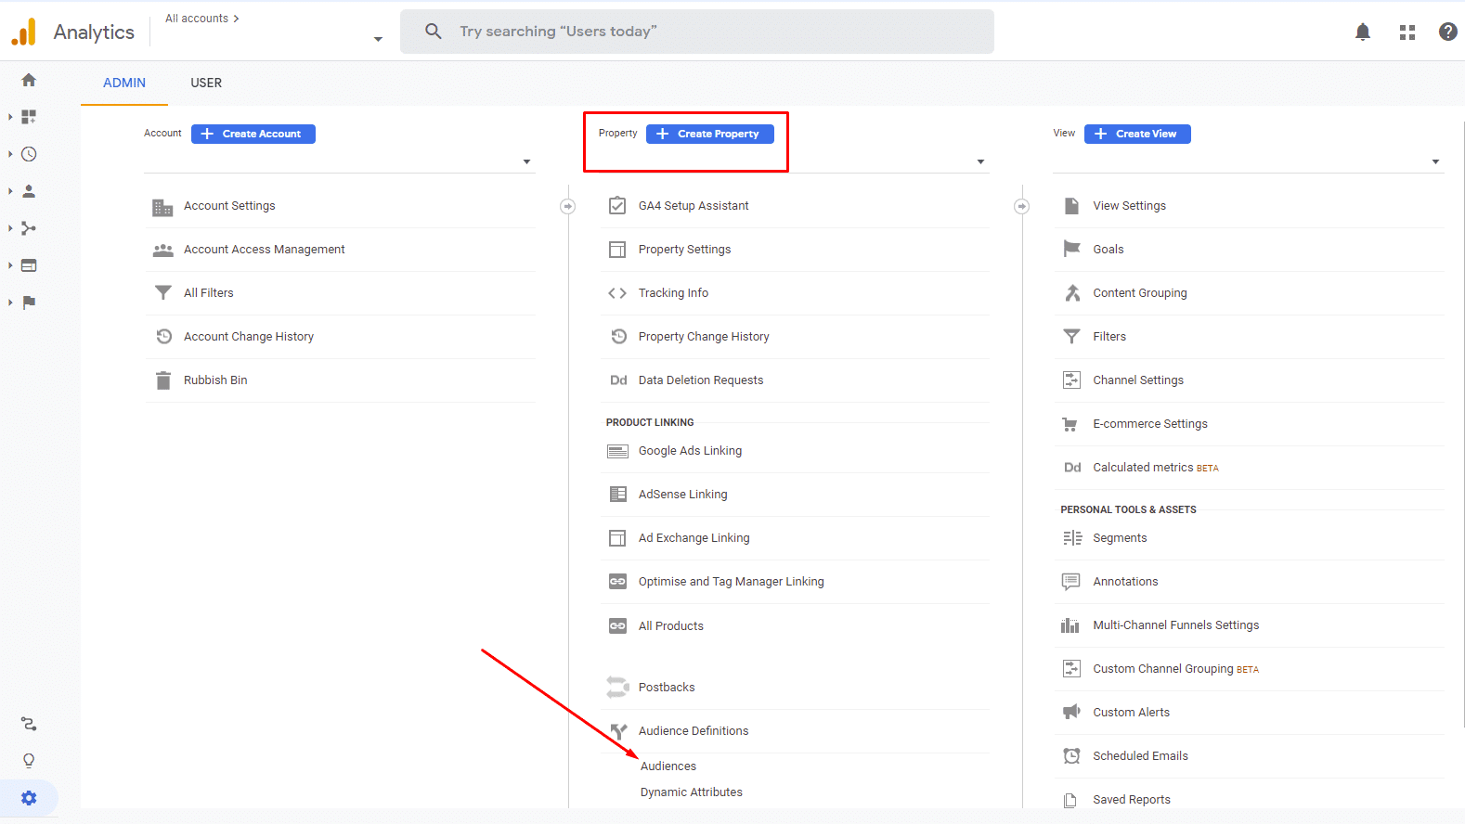Viewport: 1465px width, 824px height.
Task: Open the Google apps grid icon
Action: click(1407, 32)
